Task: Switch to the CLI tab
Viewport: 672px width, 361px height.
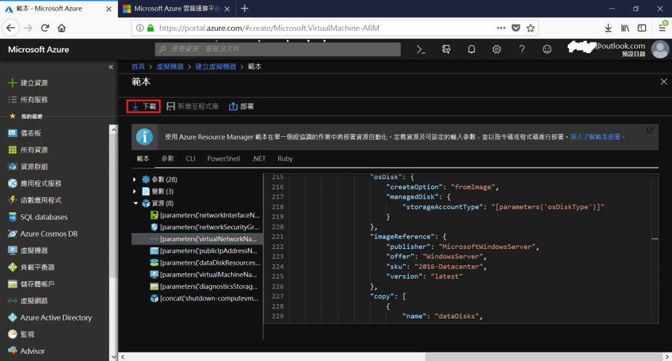Action: click(x=190, y=159)
